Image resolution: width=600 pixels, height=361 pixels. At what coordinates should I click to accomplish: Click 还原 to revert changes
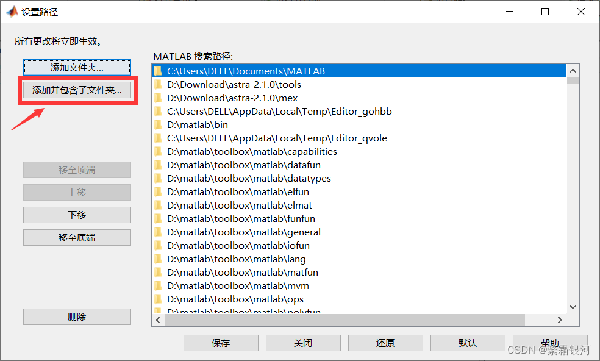[385, 343]
